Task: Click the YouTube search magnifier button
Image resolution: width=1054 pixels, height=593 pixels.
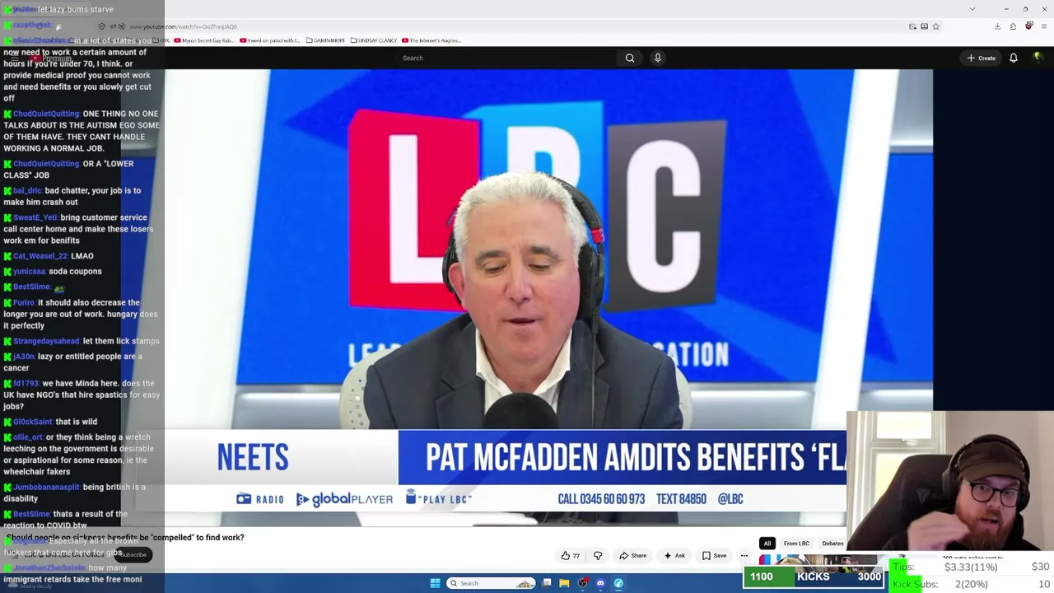Action: (x=630, y=58)
